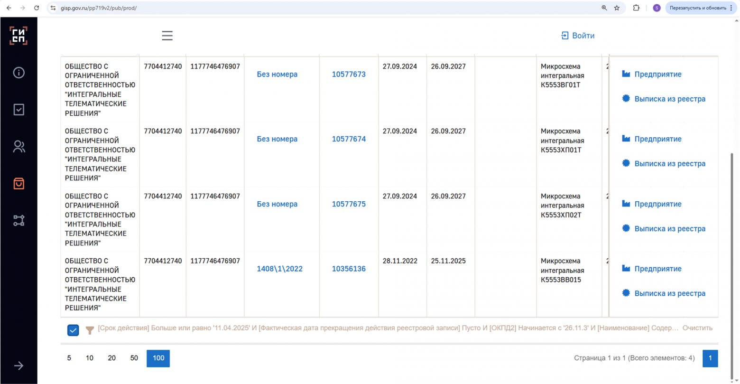Open Выписка из реестра for К5553ХП01Т row
Screen dimensions: 740x384
tap(664, 163)
